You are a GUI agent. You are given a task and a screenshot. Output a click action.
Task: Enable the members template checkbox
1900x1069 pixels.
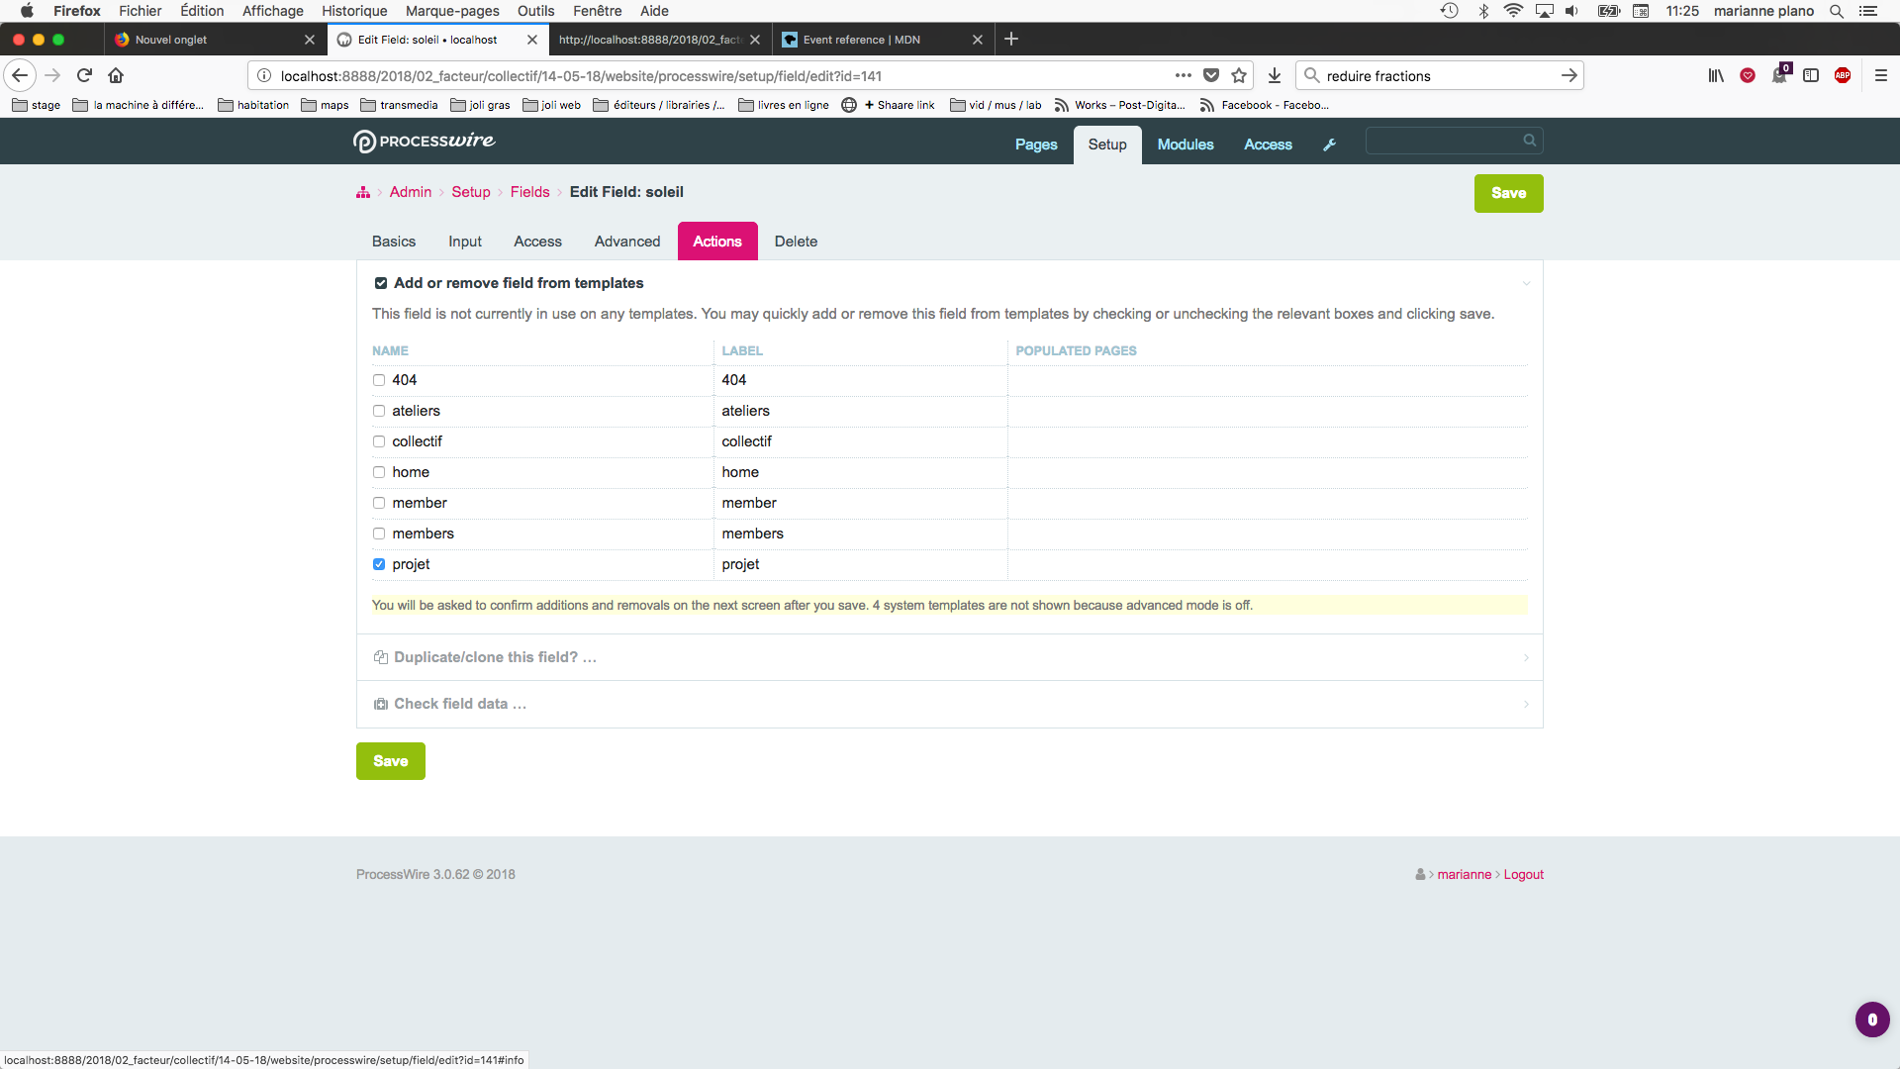[379, 534]
